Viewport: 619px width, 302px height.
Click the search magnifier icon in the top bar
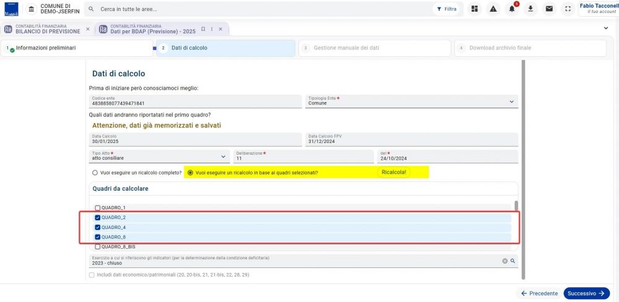click(91, 9)
